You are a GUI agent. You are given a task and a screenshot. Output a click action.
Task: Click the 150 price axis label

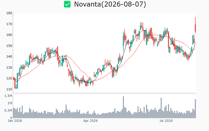coord(9,46)
